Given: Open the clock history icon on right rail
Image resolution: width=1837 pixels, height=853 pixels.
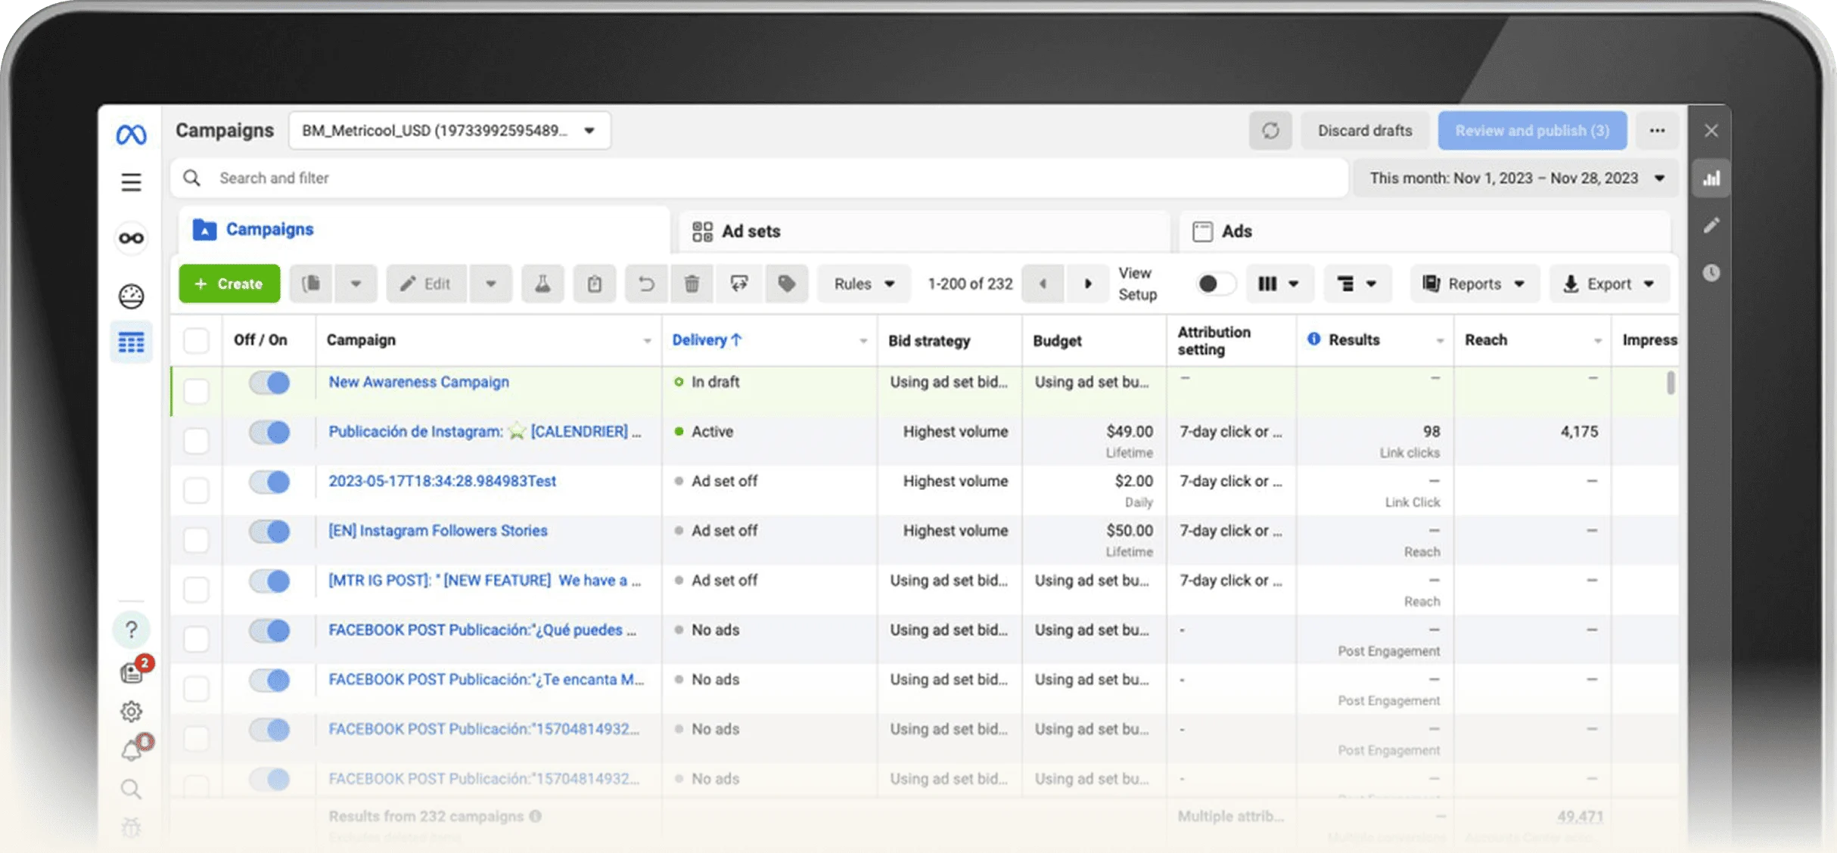Looking at the screenshot, I should coord(1711,272).
